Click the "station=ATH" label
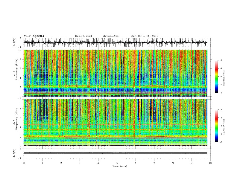237x183 pixels. 111,36
